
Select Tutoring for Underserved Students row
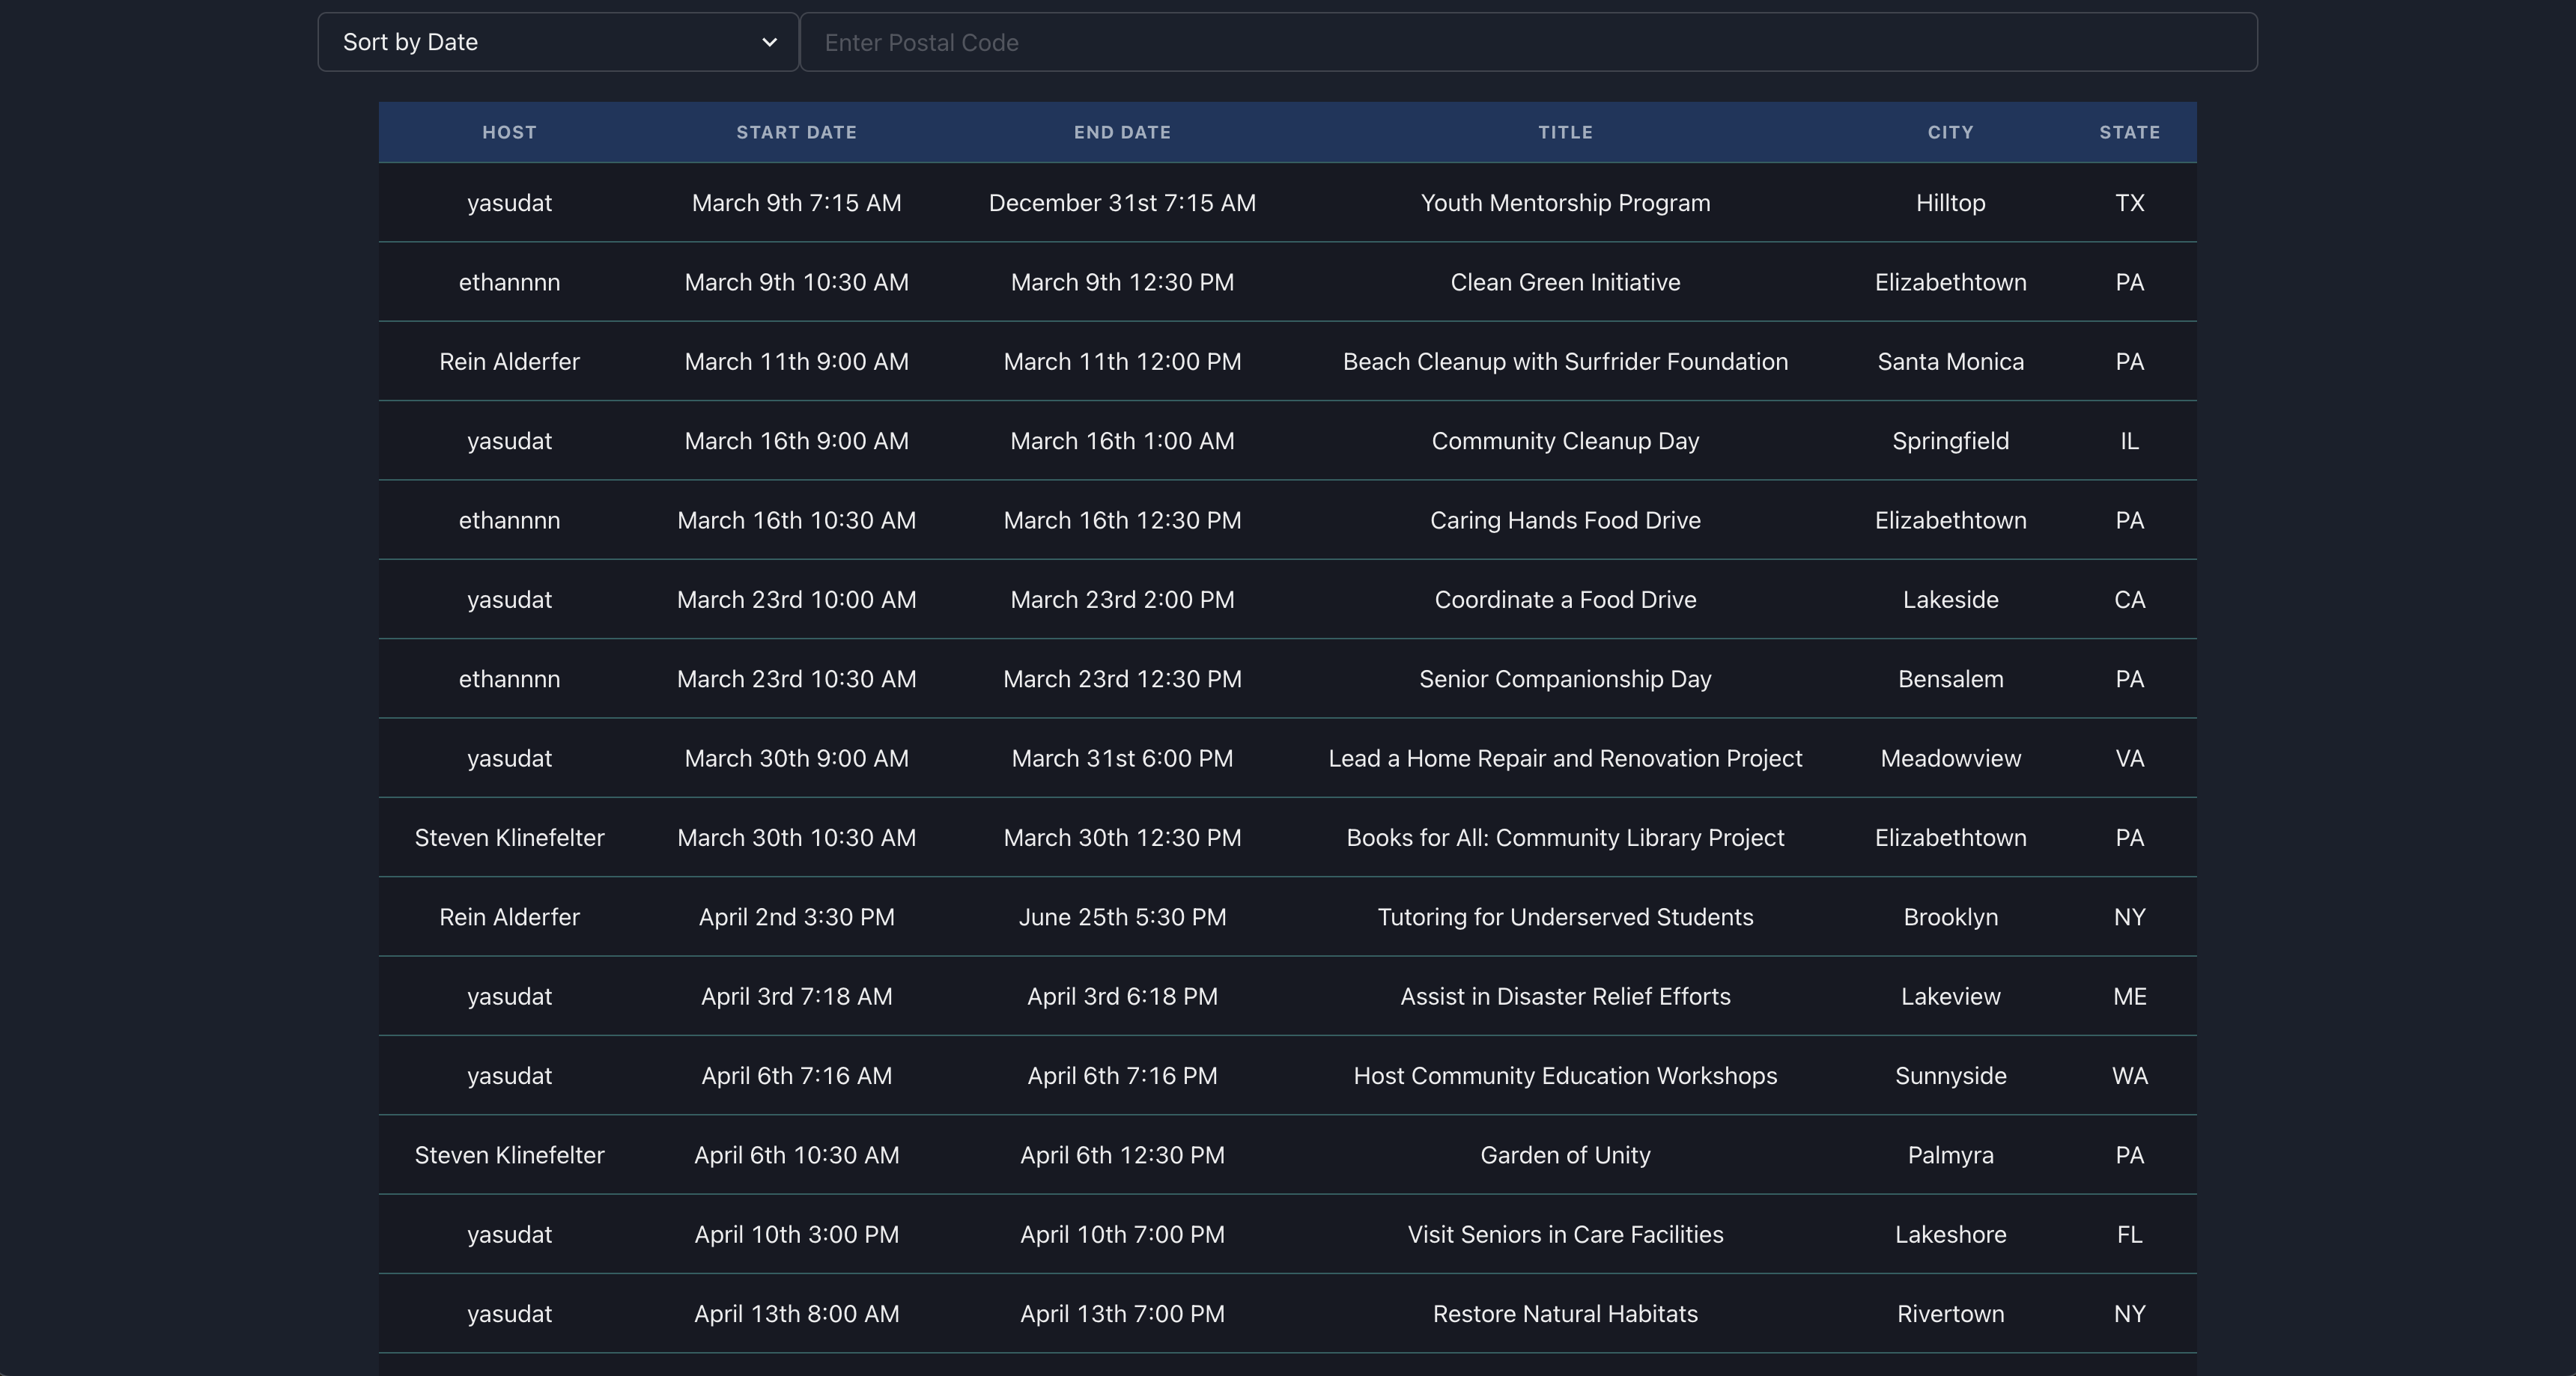pos(1565,917)
